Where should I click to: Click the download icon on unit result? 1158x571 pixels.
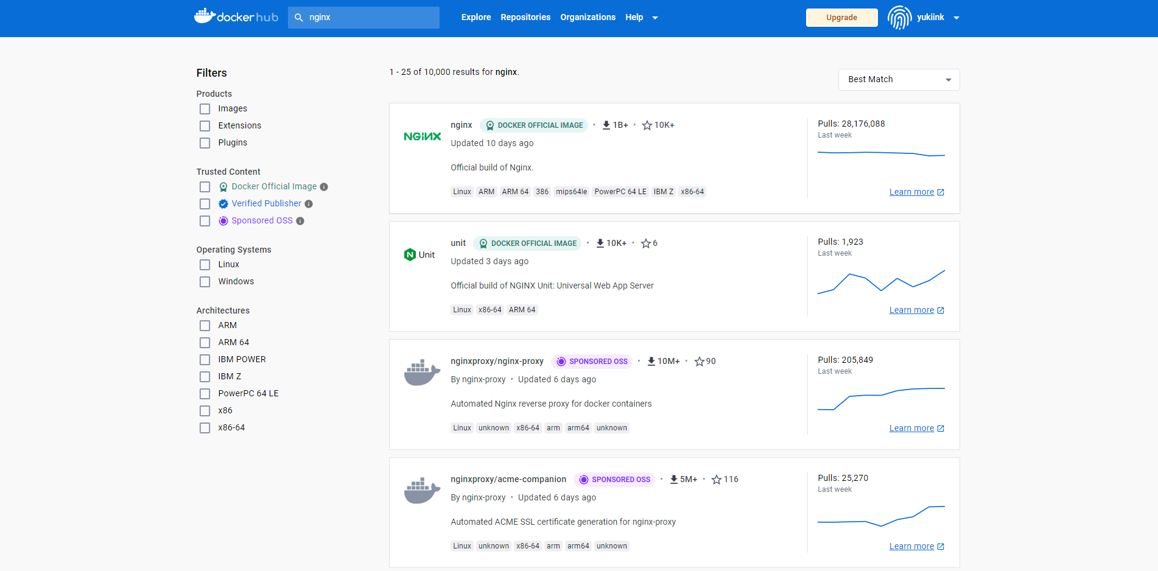tap(600, 243)
